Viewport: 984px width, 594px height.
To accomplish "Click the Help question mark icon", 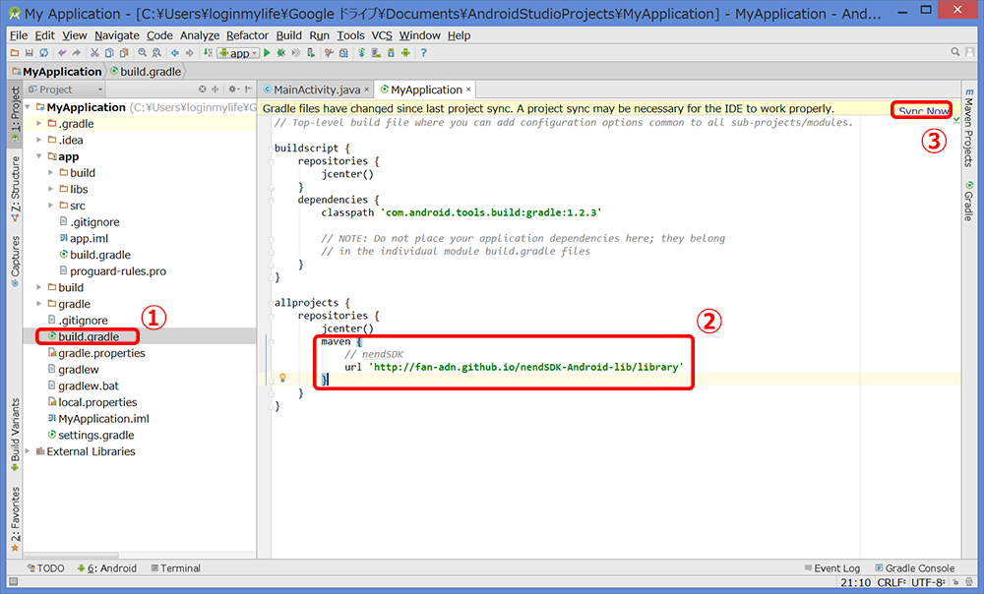I will [423, 53].
